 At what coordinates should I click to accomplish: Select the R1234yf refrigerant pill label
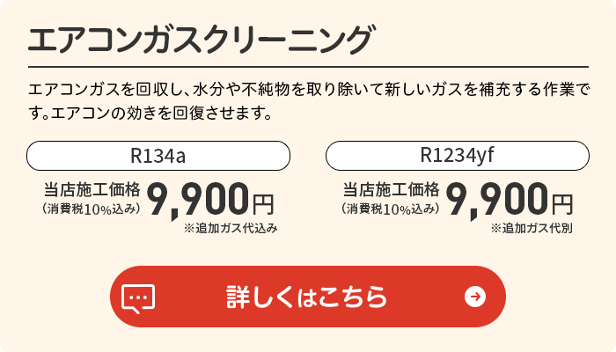click(x=458, y=156)
